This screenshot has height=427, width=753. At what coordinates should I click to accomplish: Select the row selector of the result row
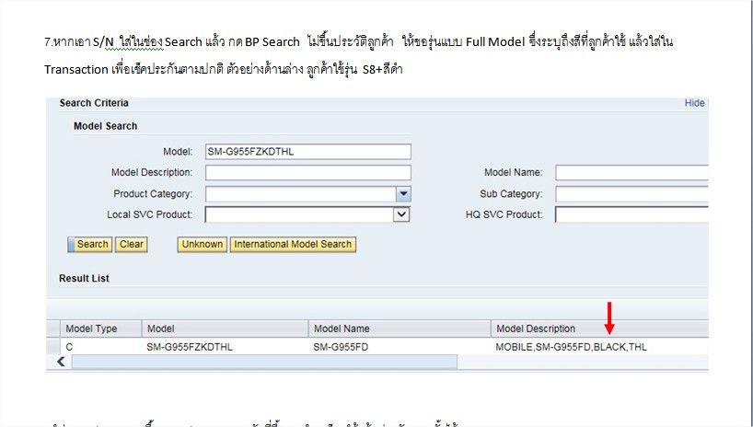point(53,346)
